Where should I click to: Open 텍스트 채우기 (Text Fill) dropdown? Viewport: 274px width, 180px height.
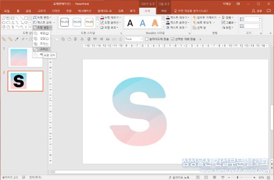tap(178, 17)
